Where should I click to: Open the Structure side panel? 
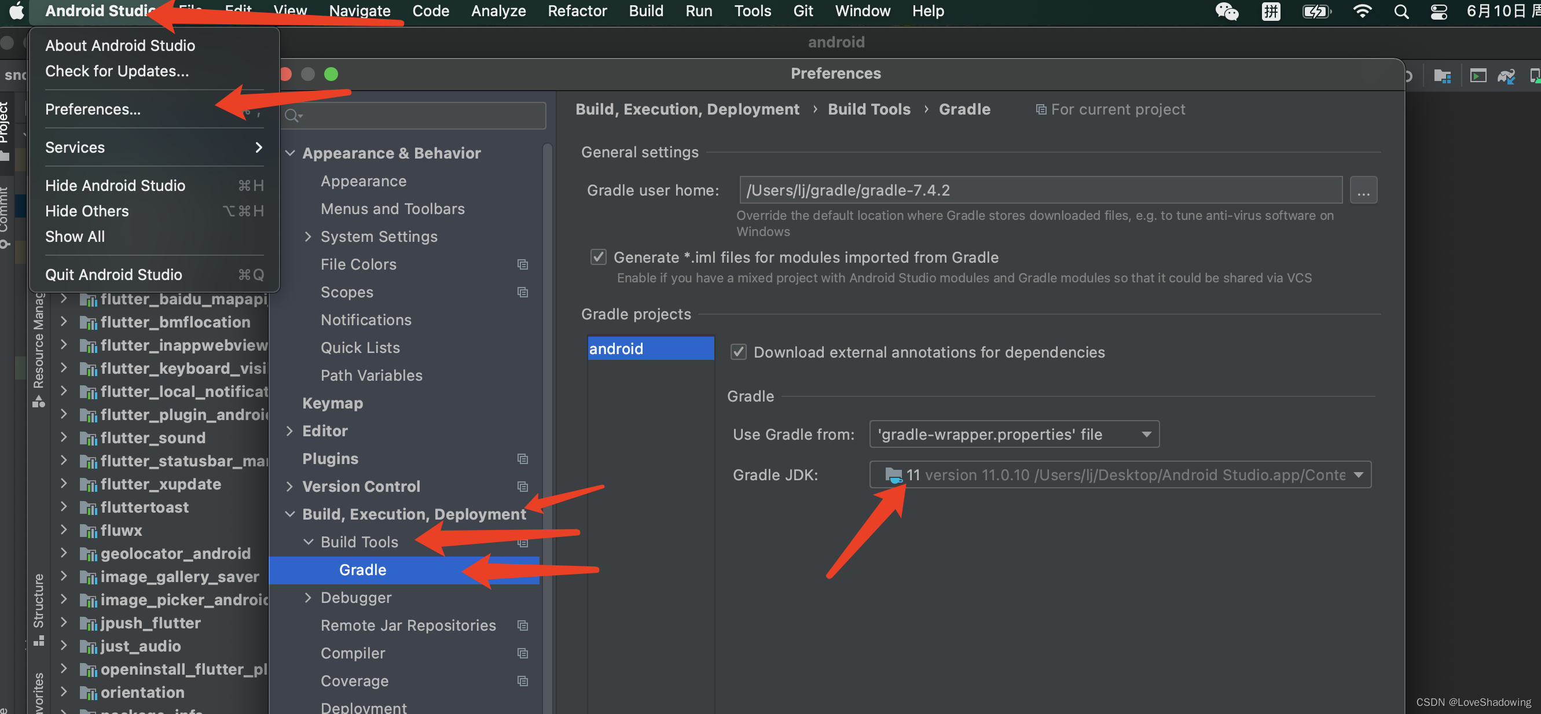click(x=38, y=609)
